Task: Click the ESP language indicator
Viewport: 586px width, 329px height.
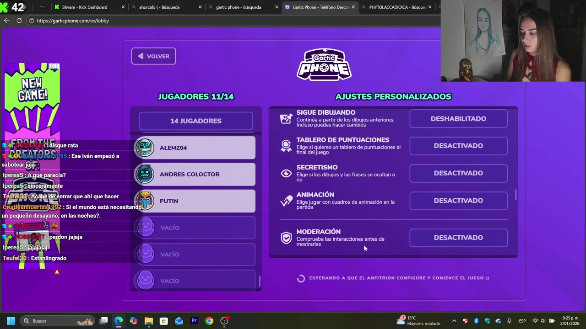Action: 522,321
